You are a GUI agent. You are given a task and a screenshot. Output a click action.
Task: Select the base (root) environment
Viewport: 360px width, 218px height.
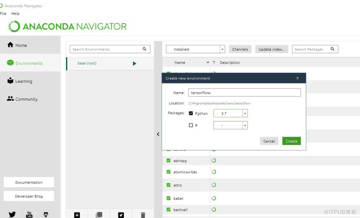pos(110,63)
